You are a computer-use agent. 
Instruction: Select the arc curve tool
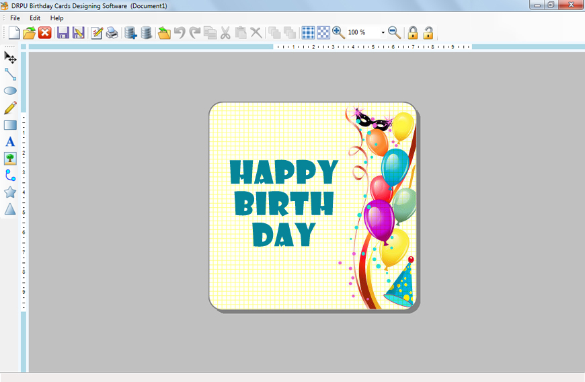click(x=10, y=176)
